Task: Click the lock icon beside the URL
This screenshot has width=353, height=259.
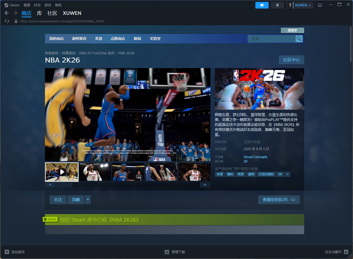Action: 16,21
